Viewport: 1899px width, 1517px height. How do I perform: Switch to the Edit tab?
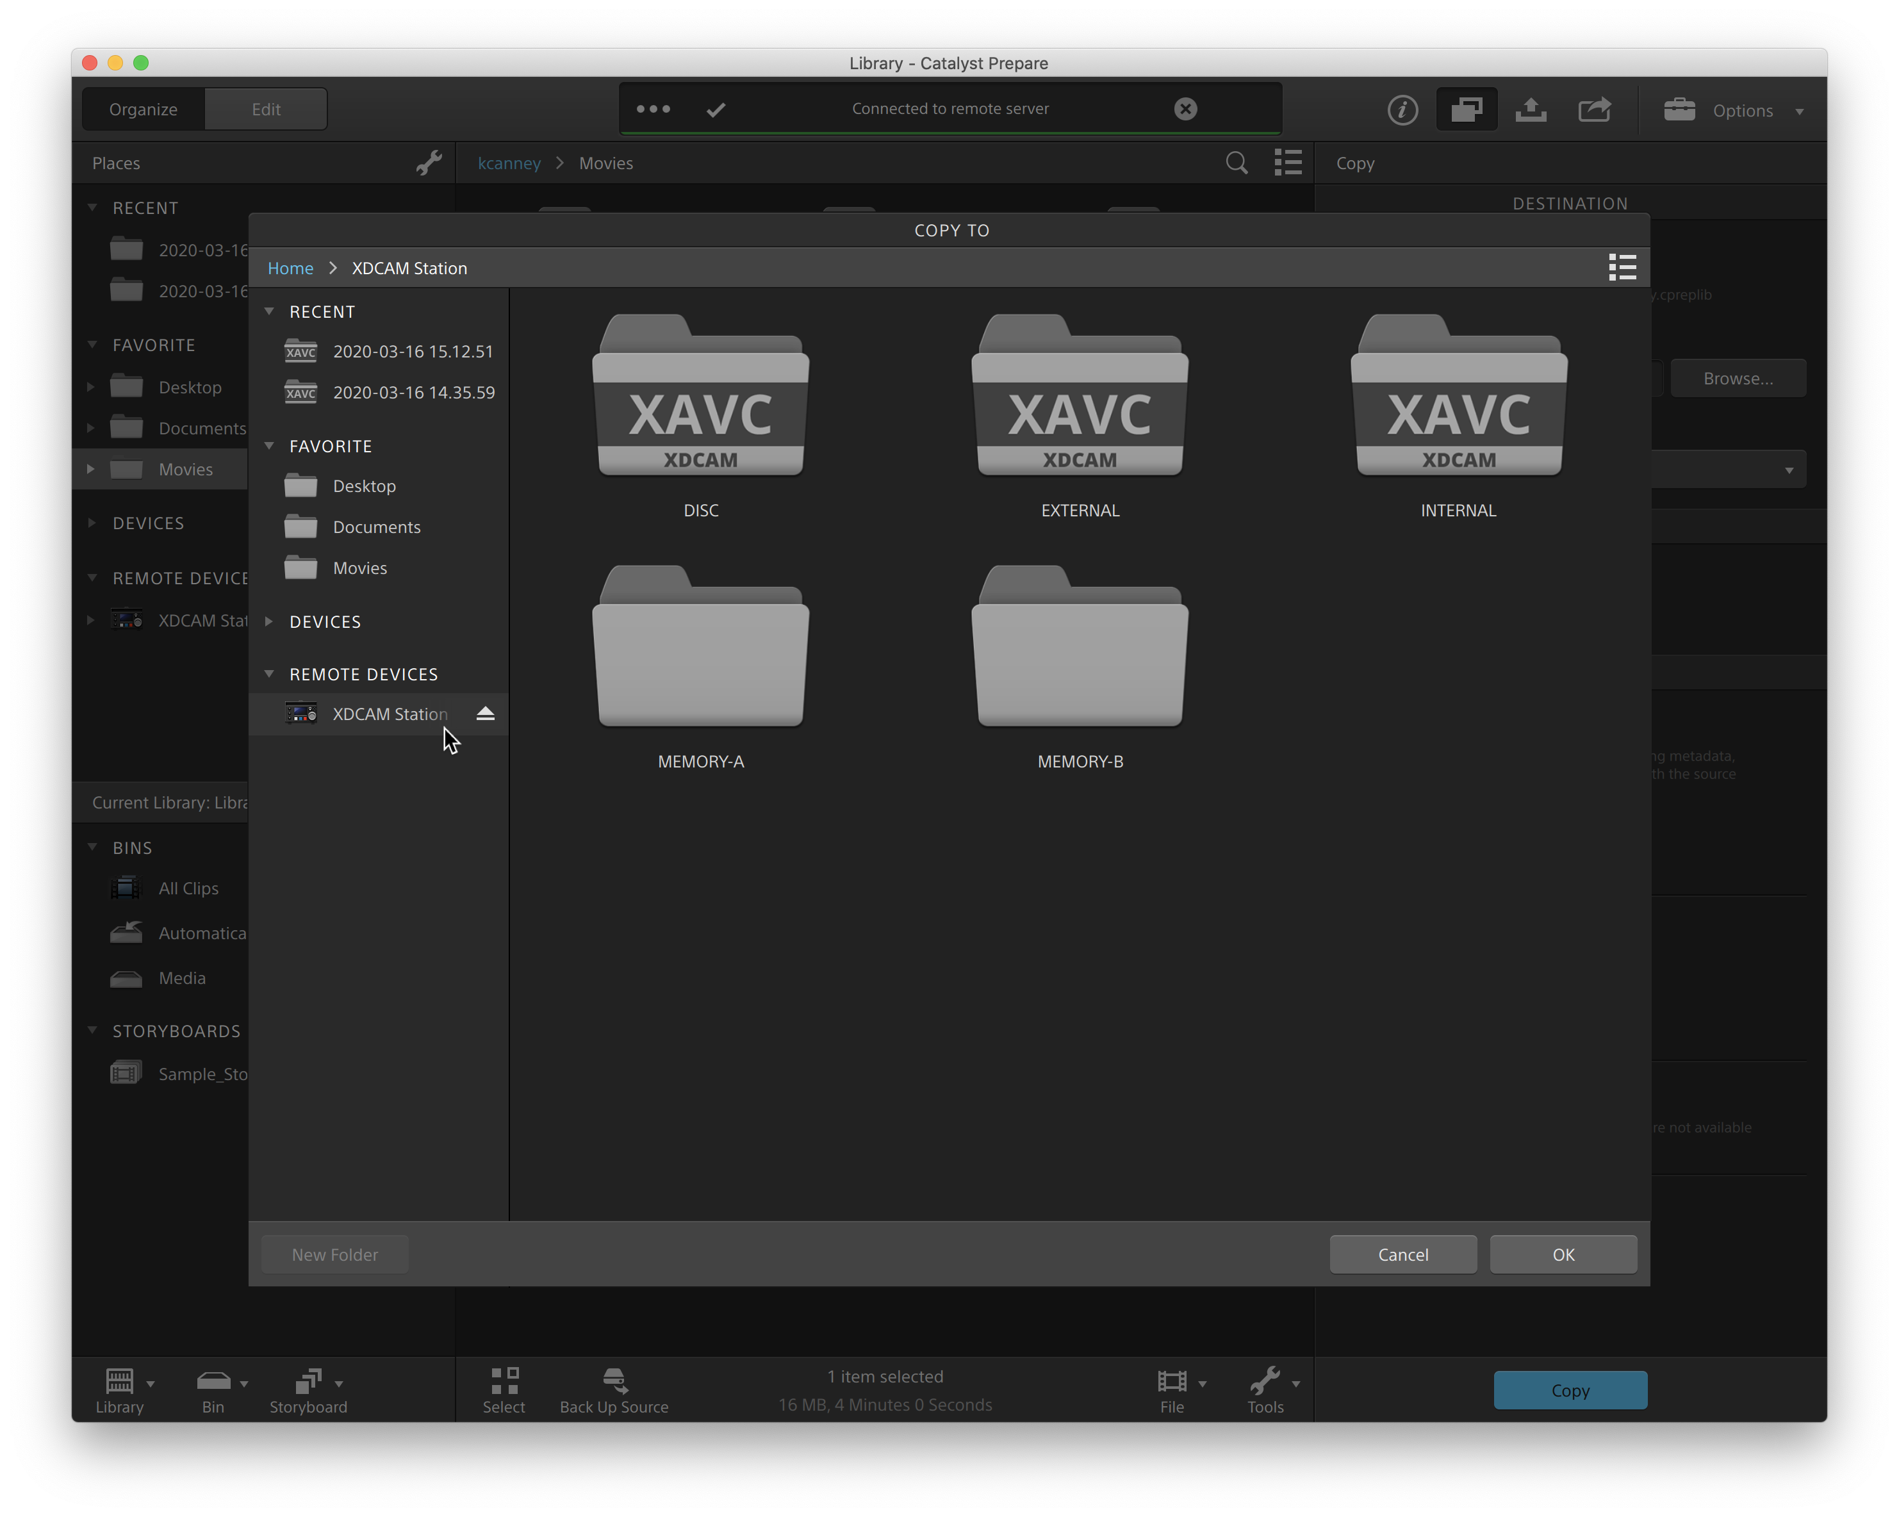[266, 110]
